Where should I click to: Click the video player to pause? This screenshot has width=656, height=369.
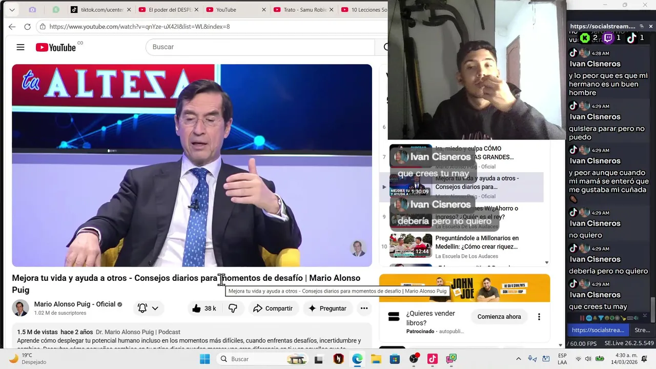coord(192,165)
